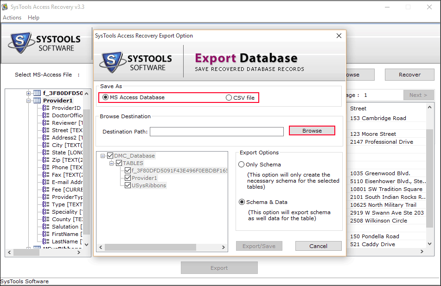This screenshot has width=441, height=286.
Task: Click the State field icon
Action: tap(46, 153)
